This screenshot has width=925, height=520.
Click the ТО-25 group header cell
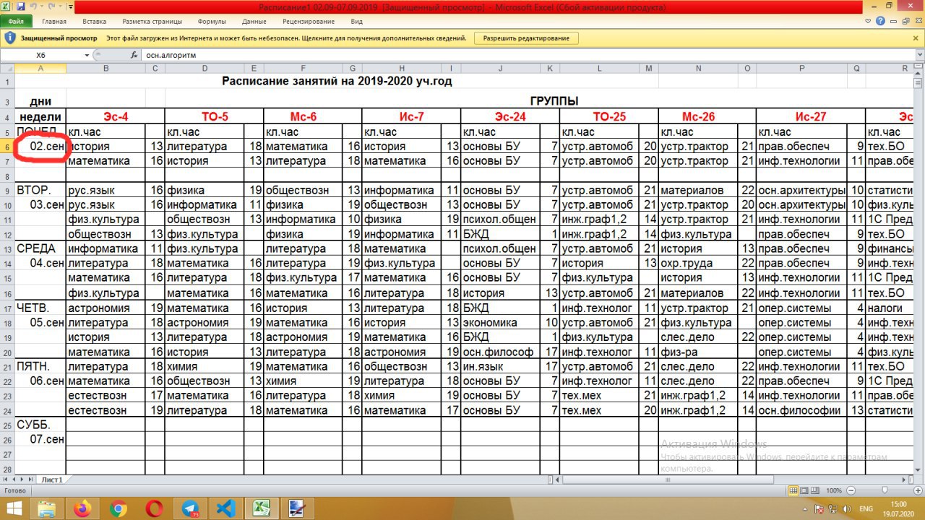point(608,117)
